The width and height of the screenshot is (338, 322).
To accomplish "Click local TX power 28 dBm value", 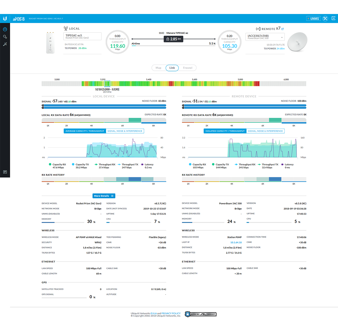I will (x=82, y=48).
